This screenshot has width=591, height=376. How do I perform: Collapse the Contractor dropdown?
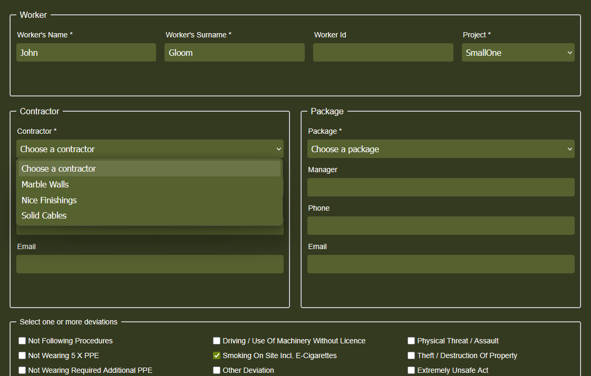150,149
